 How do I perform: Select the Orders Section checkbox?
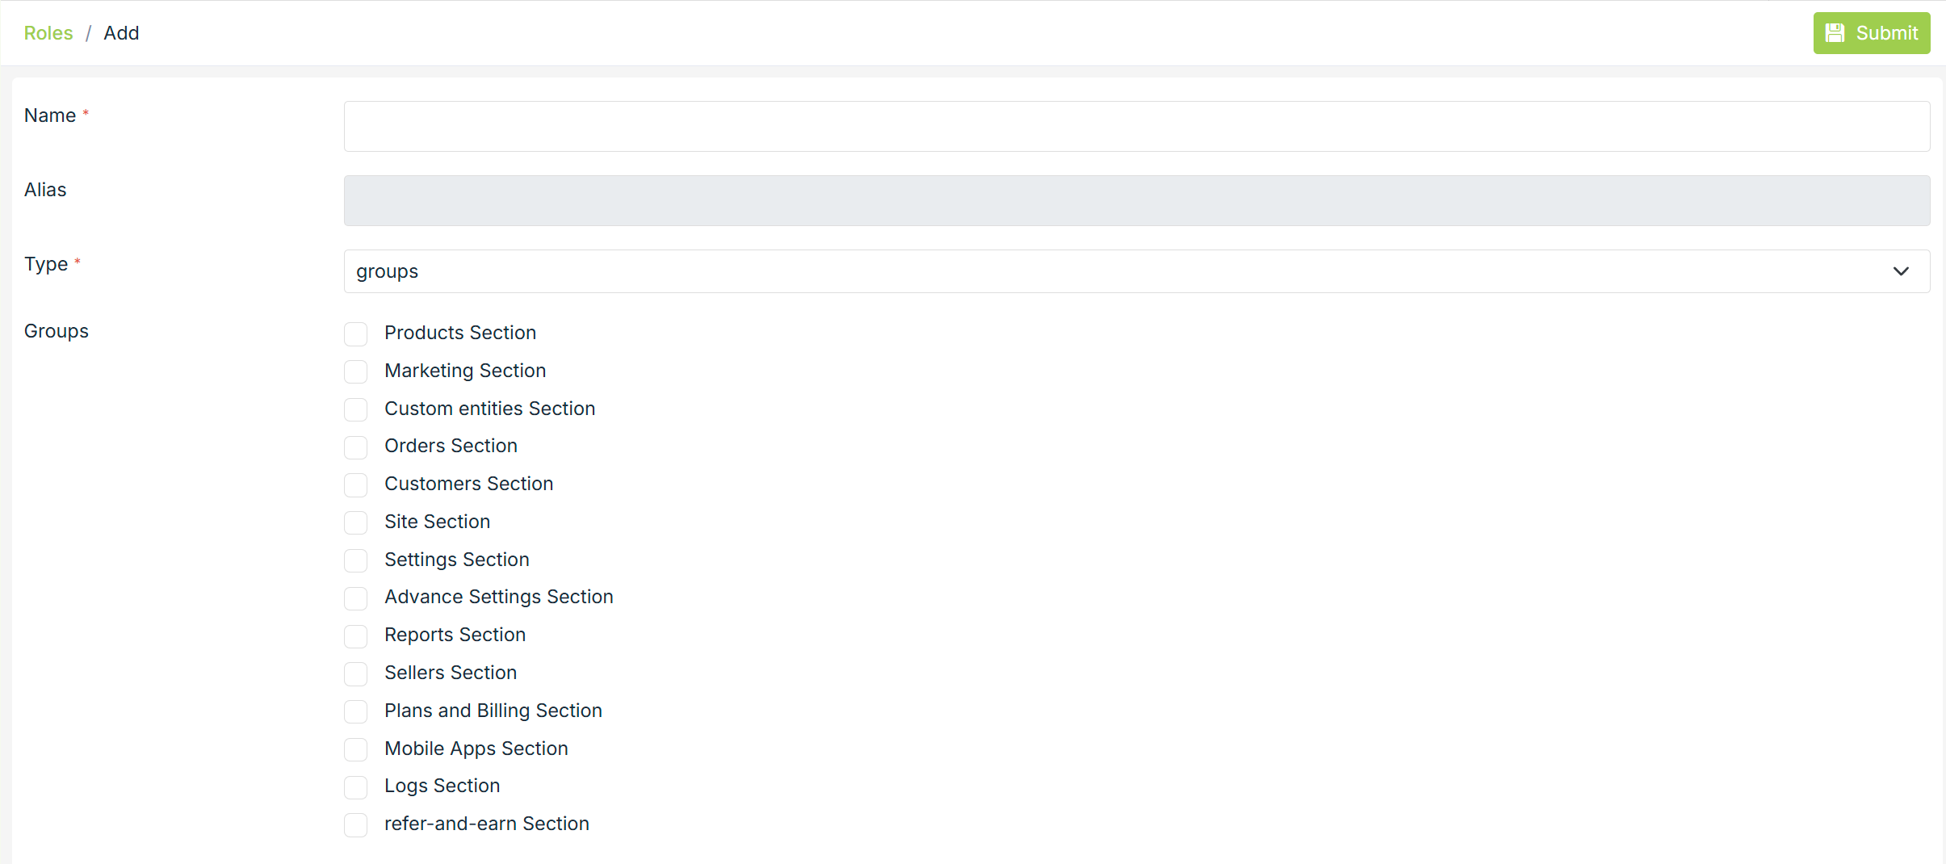click(x=355, y=447)
